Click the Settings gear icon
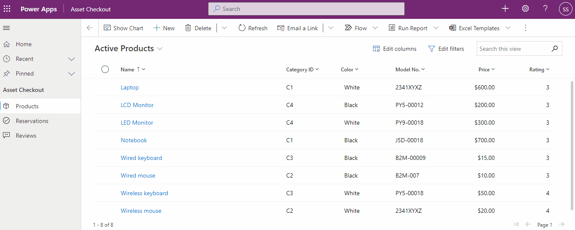 [525, 9]
